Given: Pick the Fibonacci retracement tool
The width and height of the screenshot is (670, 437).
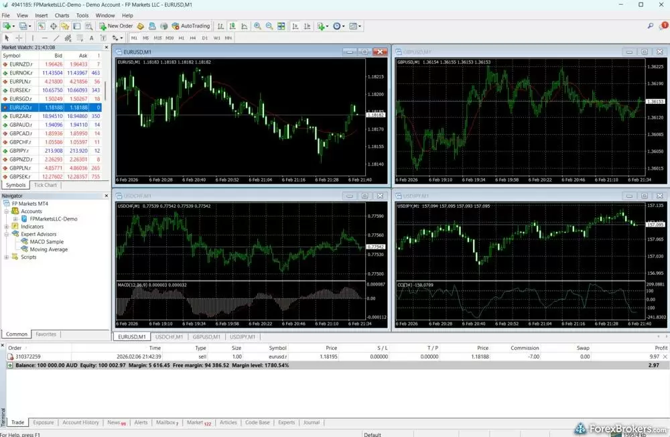Looking at the screenshot, I should 79,38.
